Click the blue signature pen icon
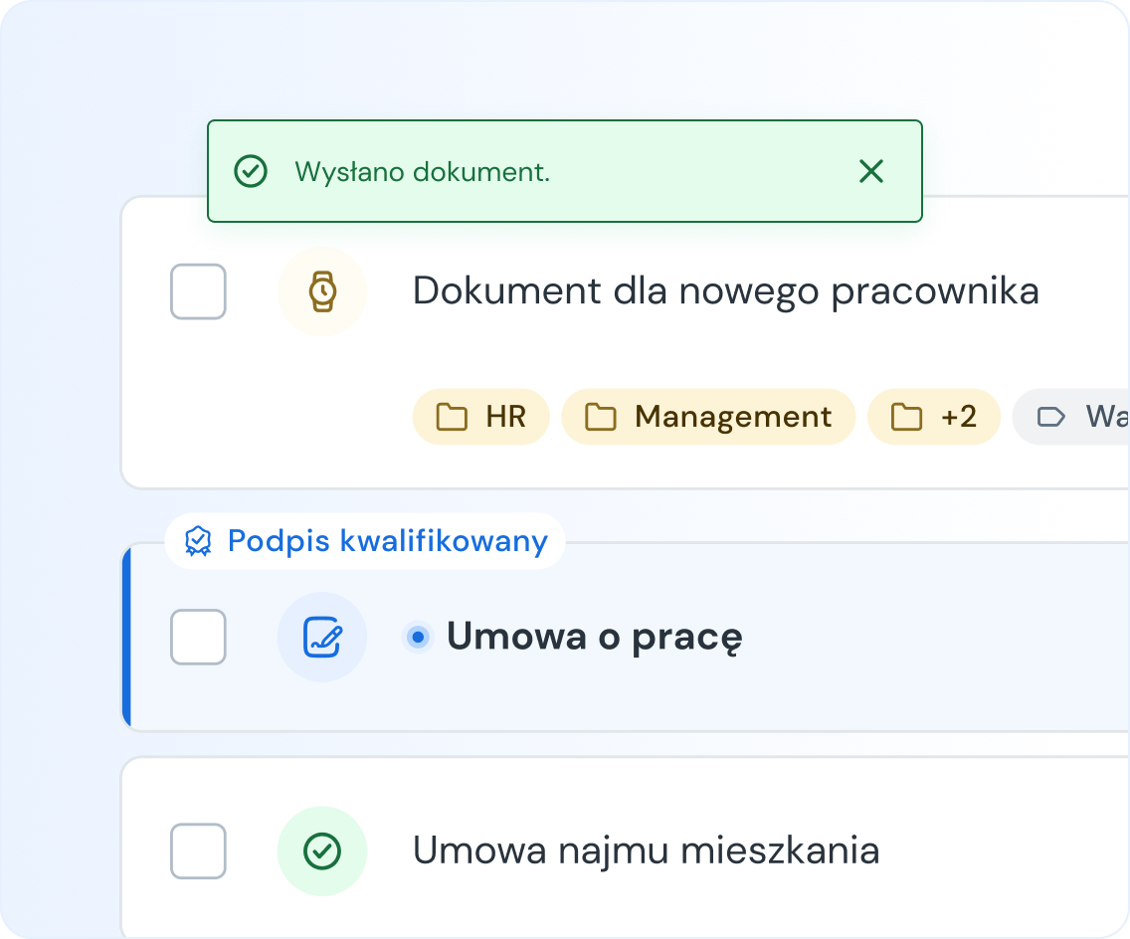The image size is (1130, 939). 321,637
